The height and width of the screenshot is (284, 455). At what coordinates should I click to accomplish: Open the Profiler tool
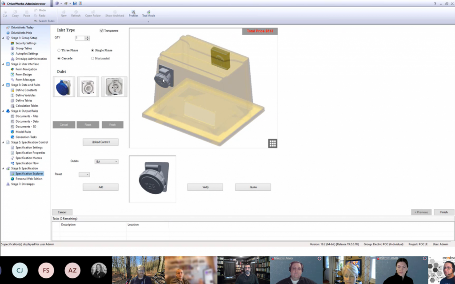pos(133,14)
